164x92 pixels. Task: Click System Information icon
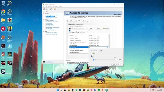44,62
